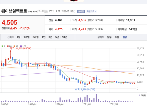Click the calendar icon beside the date

tap(46, 12)
